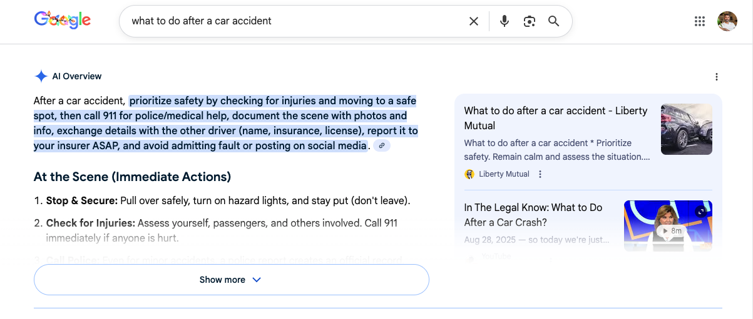This screenshot has width=753, height=319.
Task: Click the Liberty Mutual car thumbnail
Action: point(686,129)
